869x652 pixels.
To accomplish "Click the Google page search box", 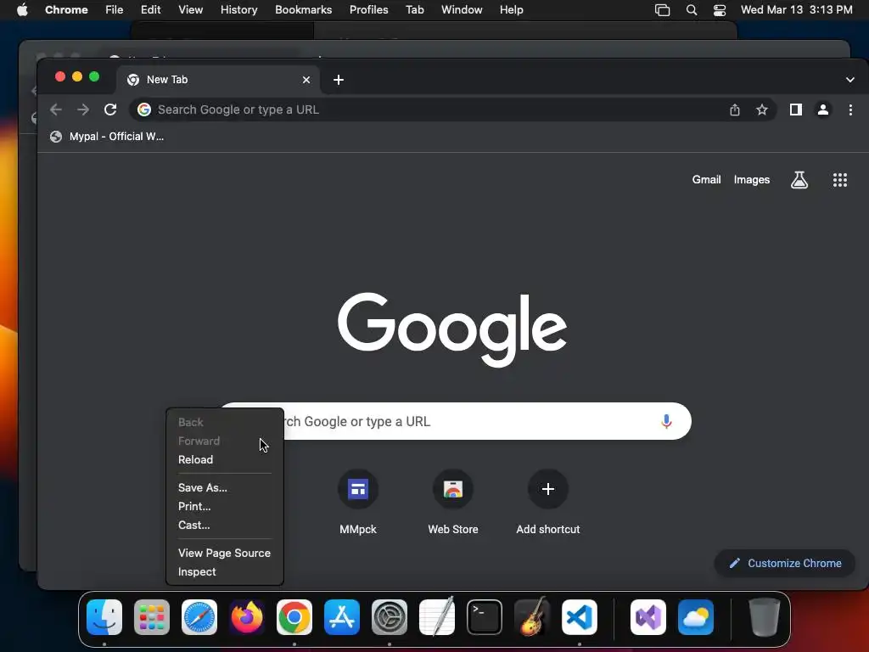I will click(x=456, y=421).
